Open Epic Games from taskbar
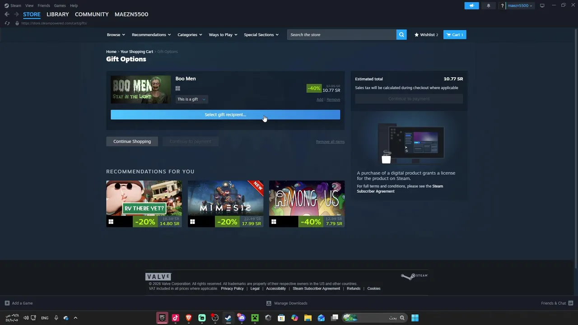The height and width of the screenshot is (325, 578). pos(162,318)
